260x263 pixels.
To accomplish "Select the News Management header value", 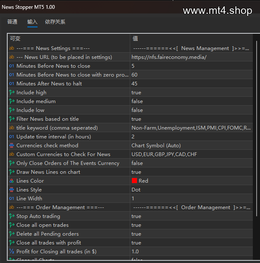I will (x=191, y=48).
